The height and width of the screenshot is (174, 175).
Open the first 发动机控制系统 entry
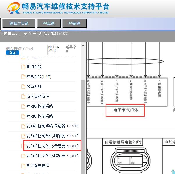[x=40, y=106]
